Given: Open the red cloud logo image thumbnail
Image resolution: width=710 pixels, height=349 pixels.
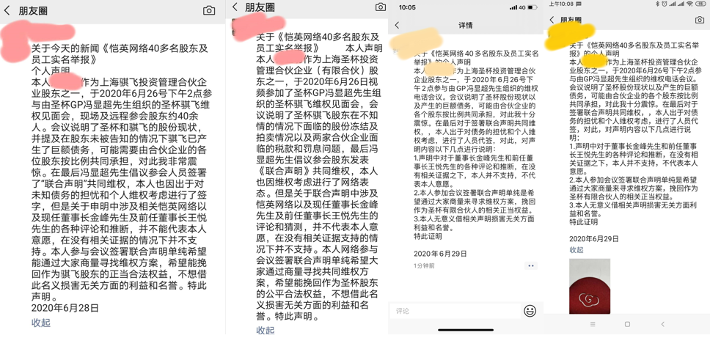Looking at the screenshot, I should pos(590,286).
